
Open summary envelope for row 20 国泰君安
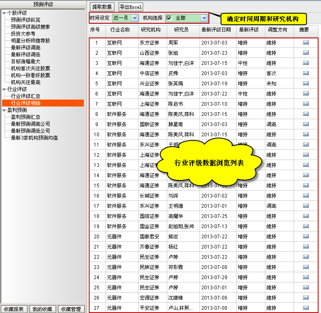coord(305,236)
